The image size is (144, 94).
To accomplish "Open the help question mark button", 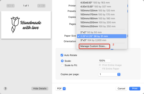I will coord(5,89).
